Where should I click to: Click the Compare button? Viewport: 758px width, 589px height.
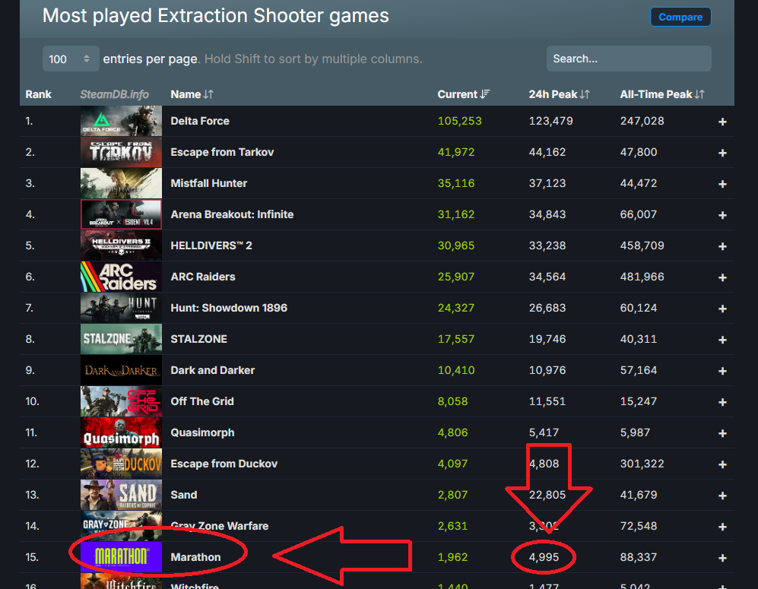click(680, 17)
